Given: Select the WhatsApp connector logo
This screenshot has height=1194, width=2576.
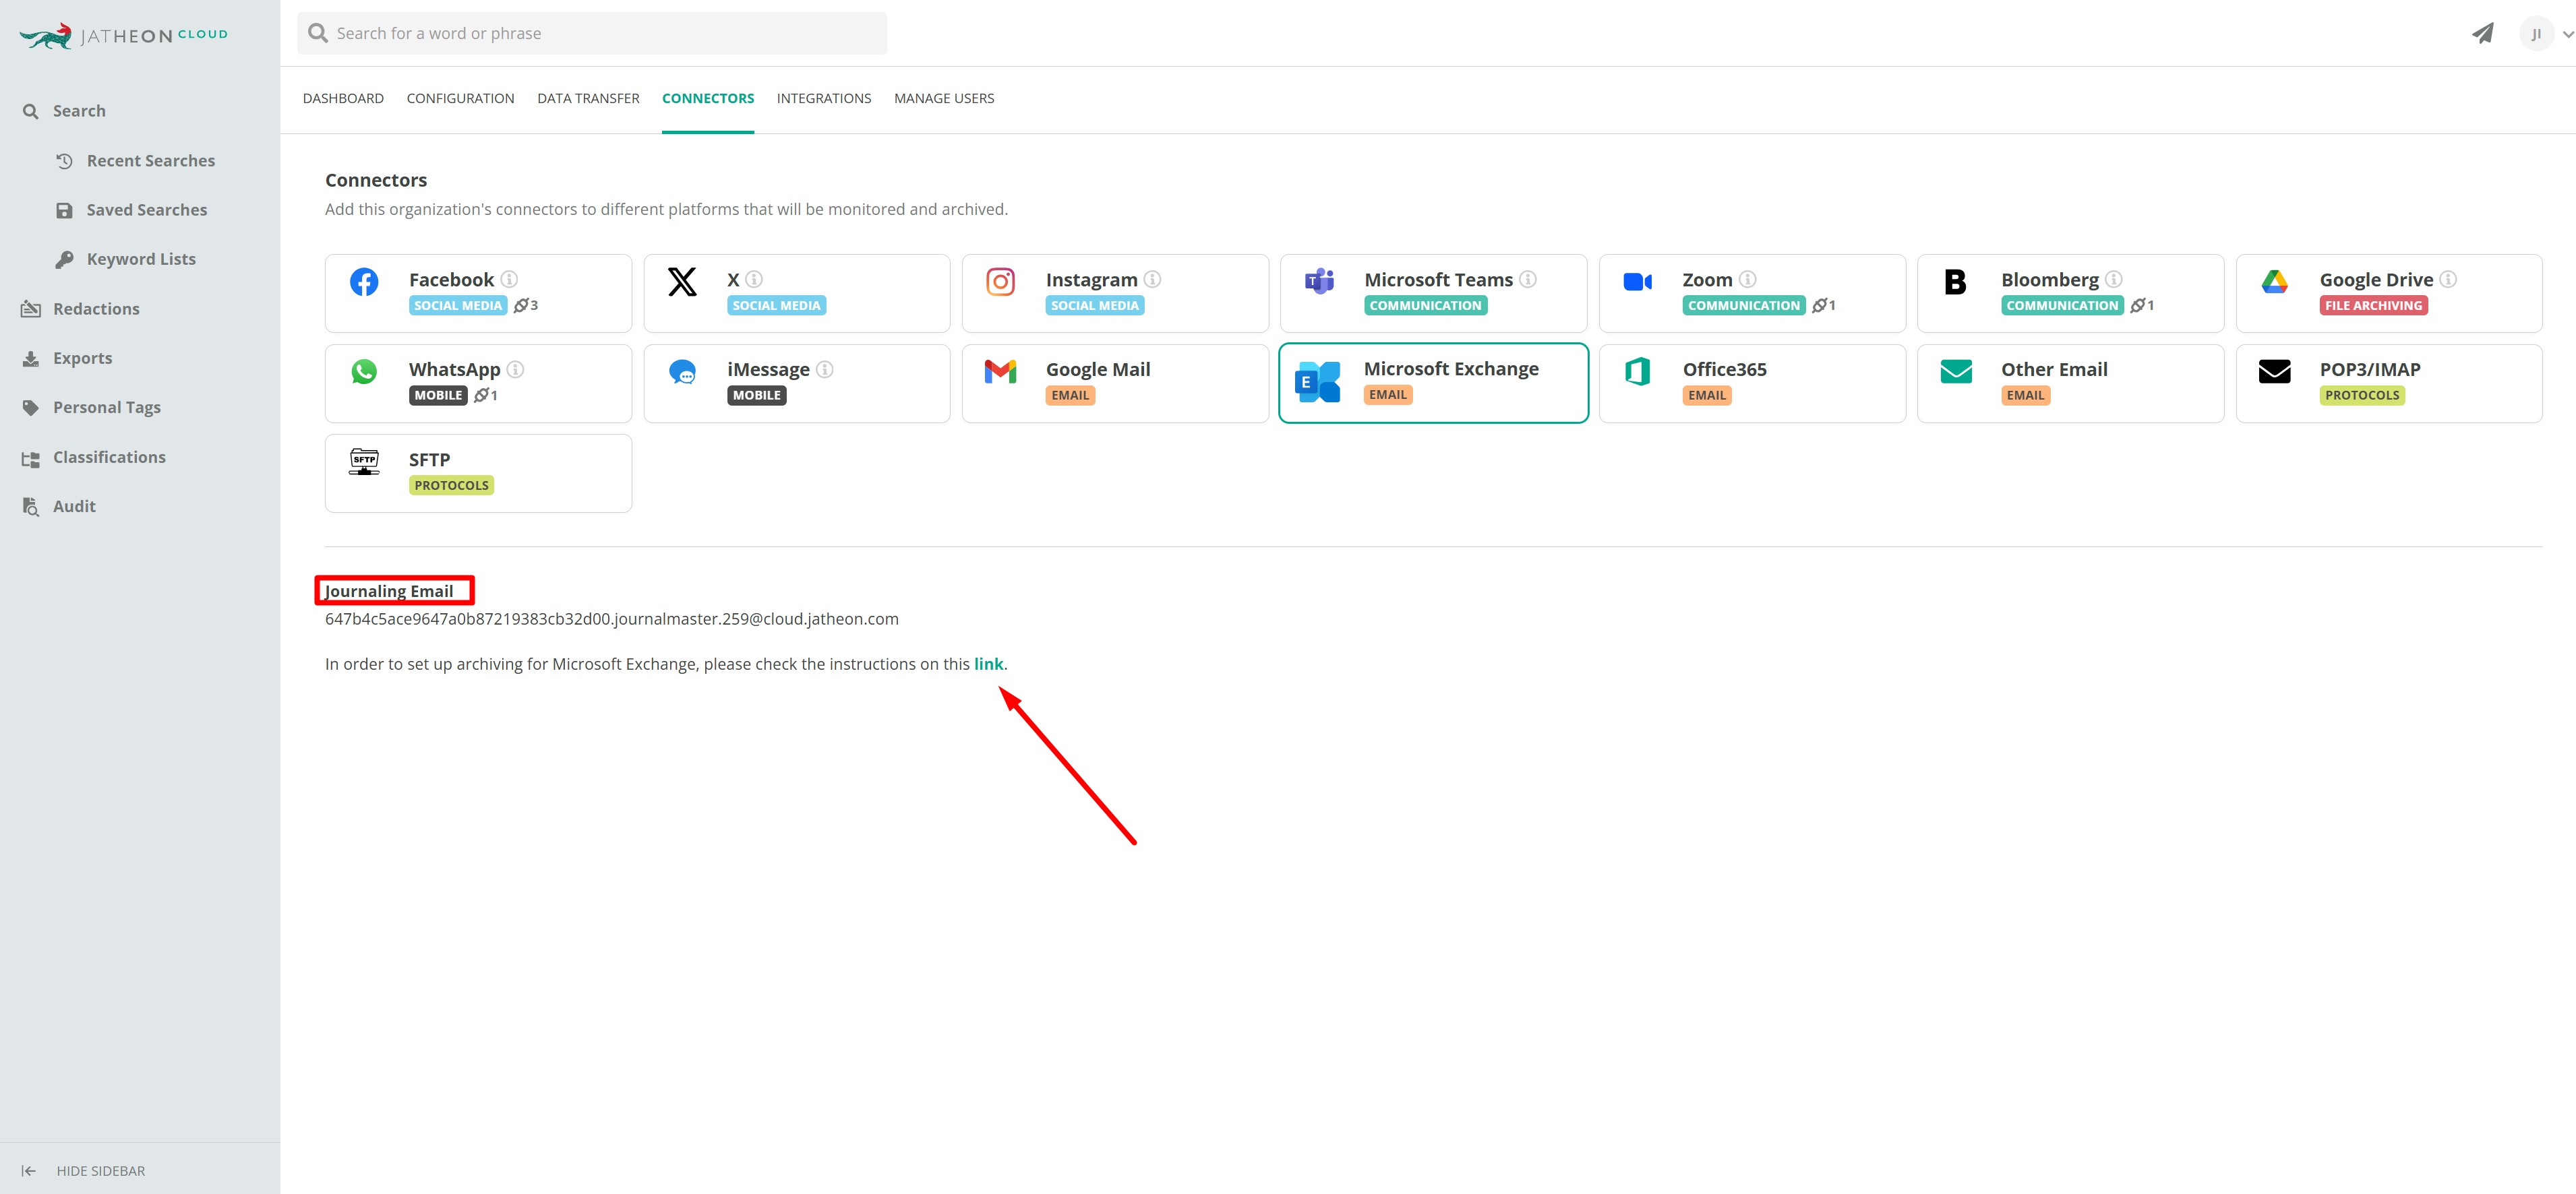Looking at the screenshot, I should 364,372.
